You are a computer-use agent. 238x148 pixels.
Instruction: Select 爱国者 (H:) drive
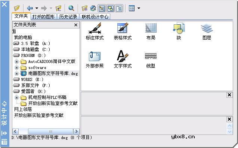[x=30, y=91]
